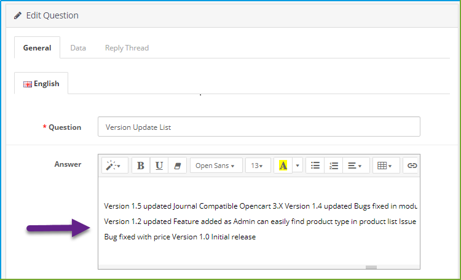Open the magic wand style menu

(115, 166)
